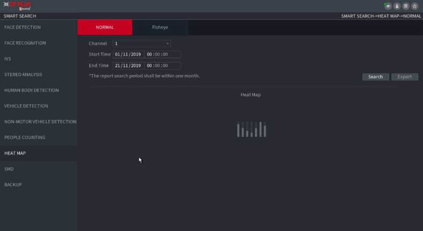Go to Face Recognition section
The height and width of the screenshot is (231, 423).
coord(25,43)
